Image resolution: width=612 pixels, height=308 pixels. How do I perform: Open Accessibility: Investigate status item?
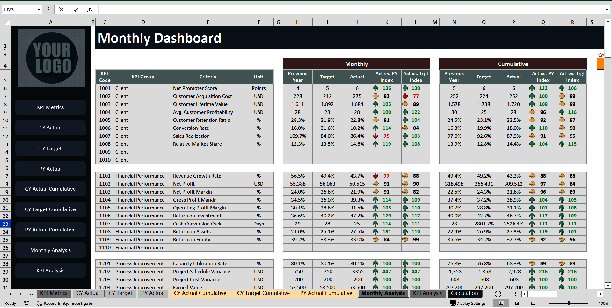tap(65, 303)
